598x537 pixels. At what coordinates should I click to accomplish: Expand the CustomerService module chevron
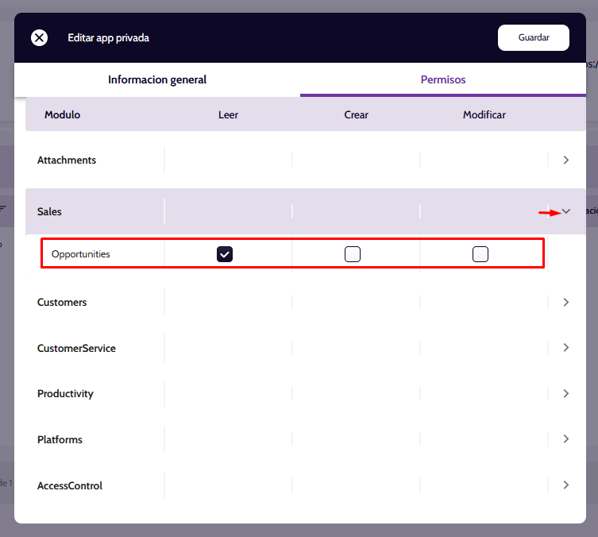(565, 348)
